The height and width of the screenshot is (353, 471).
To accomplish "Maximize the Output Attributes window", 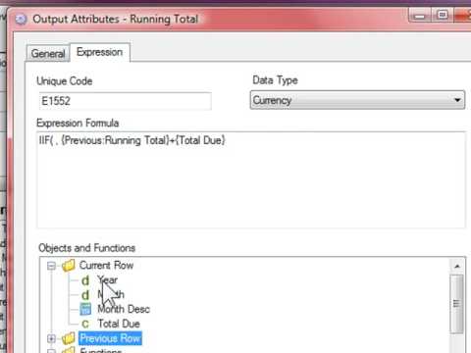I will tap(443, 15).
